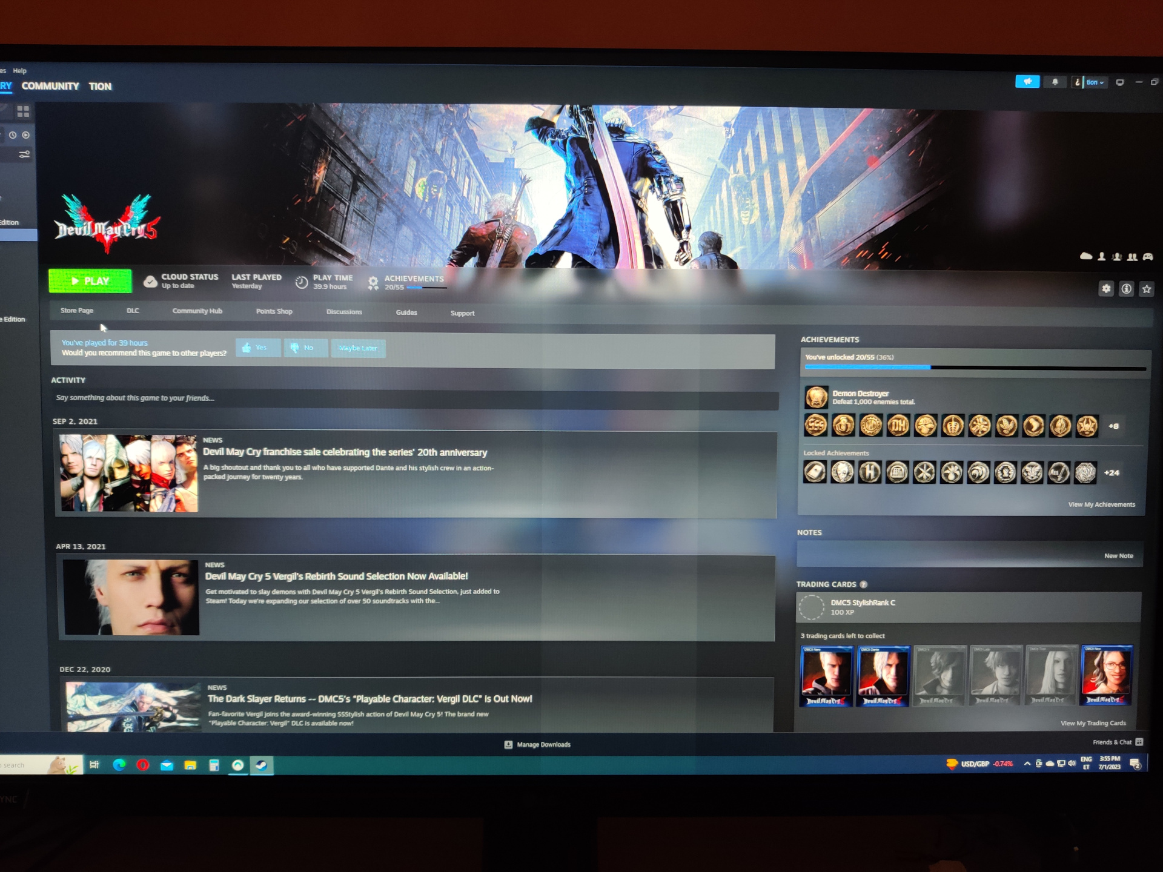Open the Help menu
Screen dimensions: 1163x872
[x=20, y=71]
